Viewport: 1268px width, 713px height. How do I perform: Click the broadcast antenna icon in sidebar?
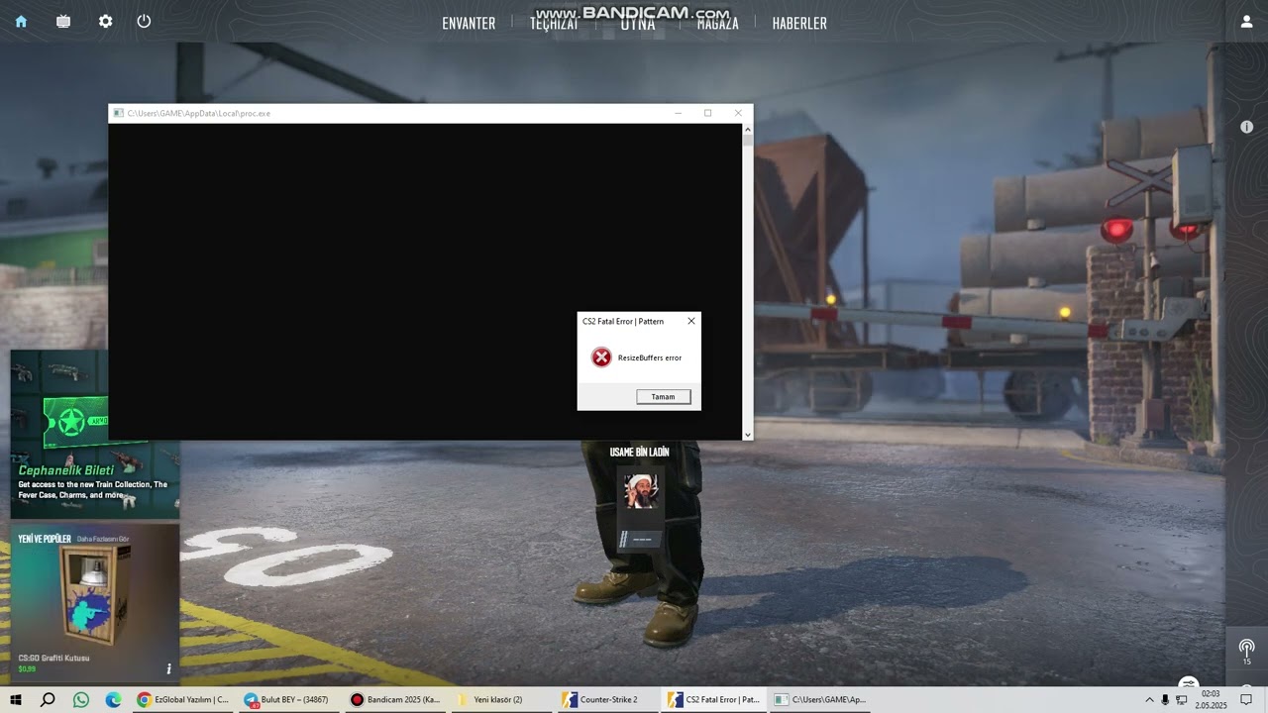point(1246,651)
